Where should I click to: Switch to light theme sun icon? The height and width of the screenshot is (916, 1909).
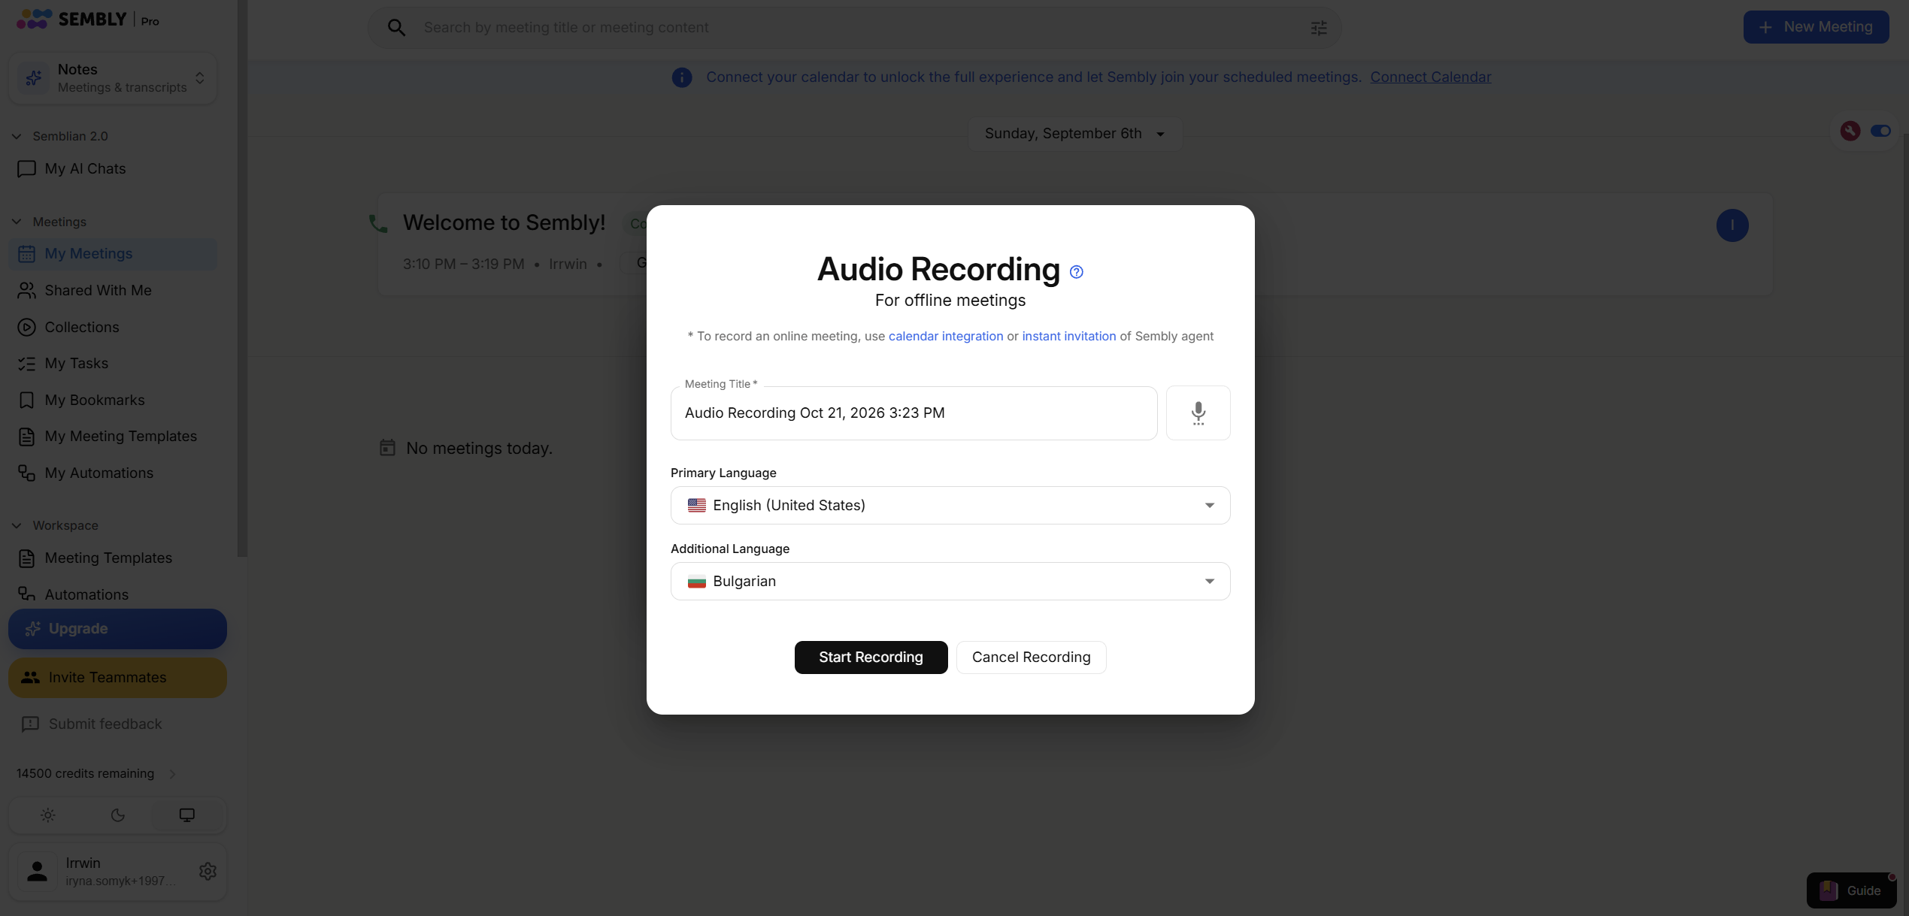pyautogui.click(x=48, y=815)
